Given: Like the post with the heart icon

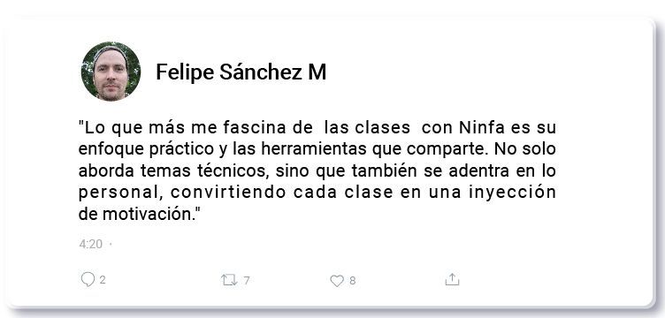Looking at the screenshot, I should (x=337, y=281).
